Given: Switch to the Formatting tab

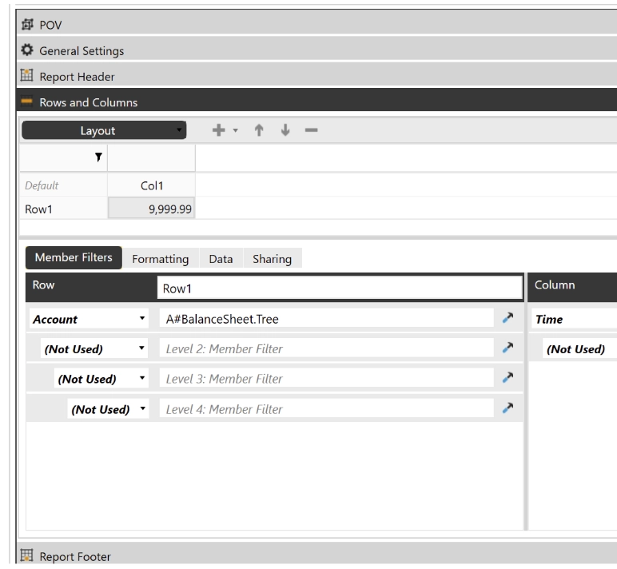Looking at the screenshot, I should 160,259.
